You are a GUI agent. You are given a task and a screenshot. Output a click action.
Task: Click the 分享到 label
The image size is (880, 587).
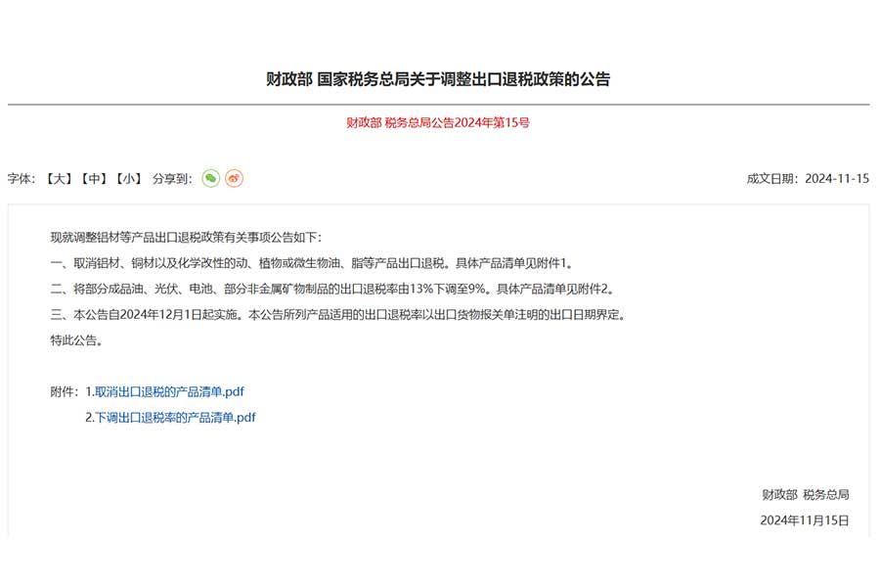point(172,179)
